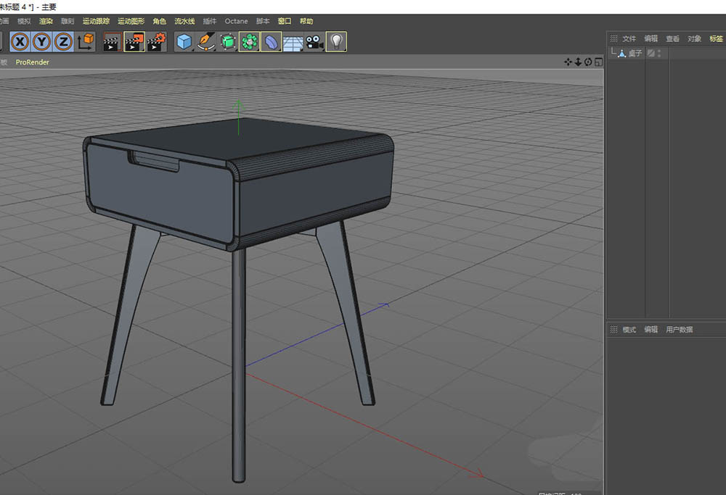
Task: Click the Attribute Manager panel grip icon
Action: pyautogui.click(x=613, y=330)
